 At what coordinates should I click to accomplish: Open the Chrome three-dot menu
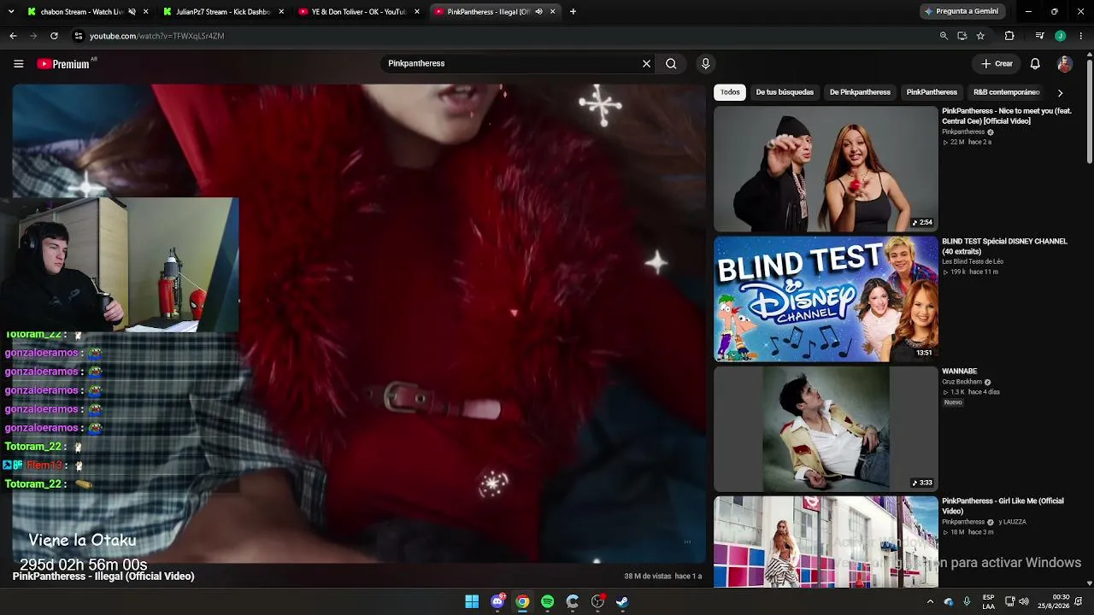tap(1081, 36)
